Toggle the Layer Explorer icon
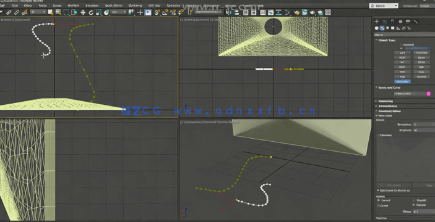 (254, 12)
